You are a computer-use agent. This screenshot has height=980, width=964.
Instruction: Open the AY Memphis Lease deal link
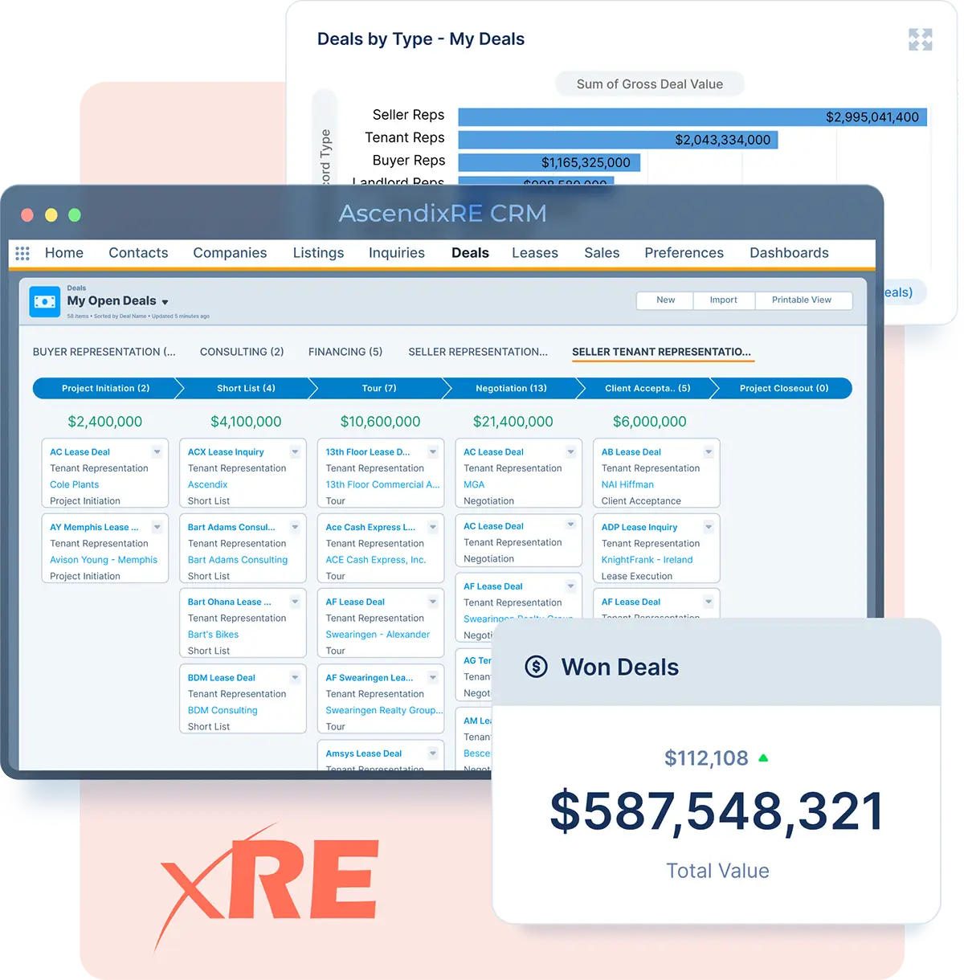coord(94,528)
